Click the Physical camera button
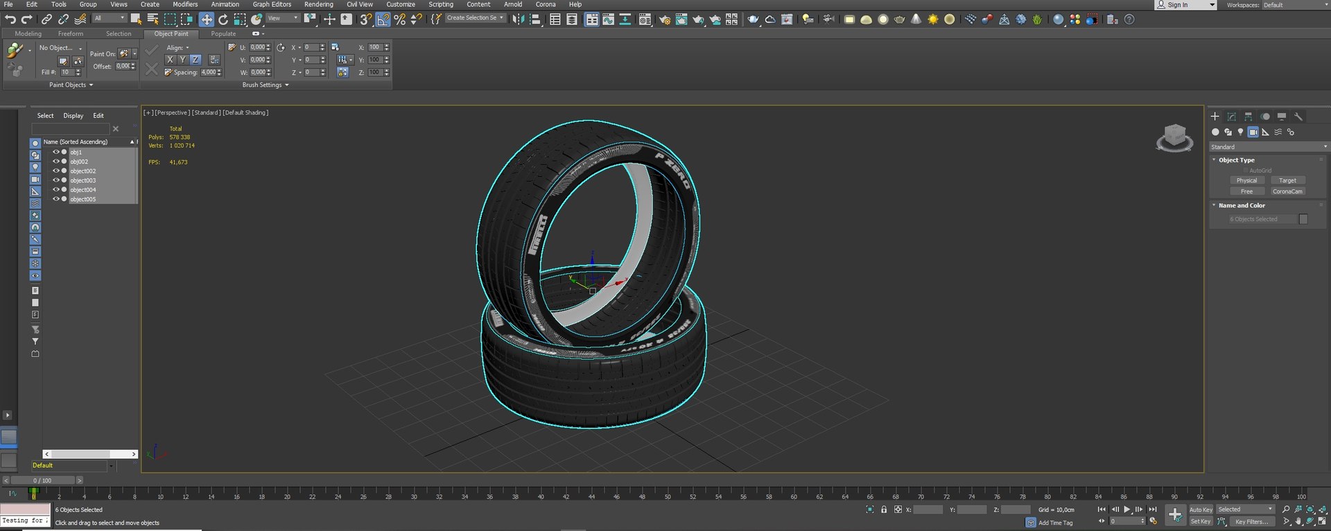Screen dimensions: 1331x531 pos(1246,180)
